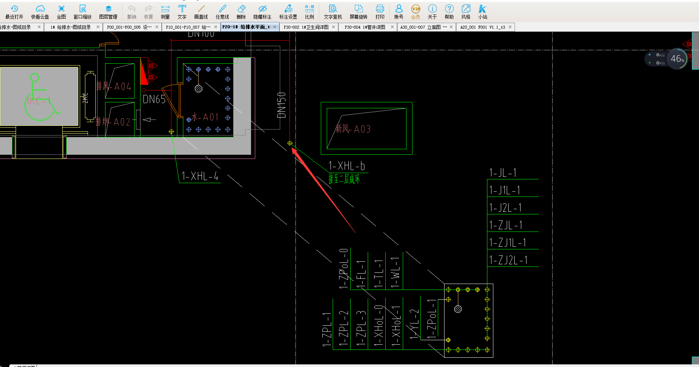Click the 1-ZJ2L-1 riser label
The height and width of the screenshot is (367, 699).
pyautogui.click(x=509, y=260)
